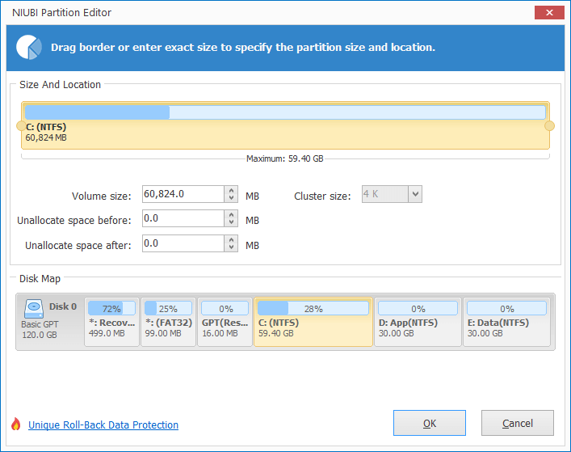571x452 pixels.
Task: Increase Unallocate space after value
Action: click(x=231, y=239)
